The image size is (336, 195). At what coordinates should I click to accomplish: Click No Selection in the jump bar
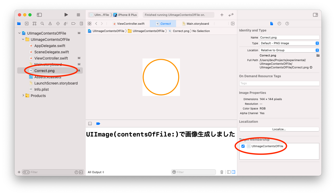(x=201, y=31)
